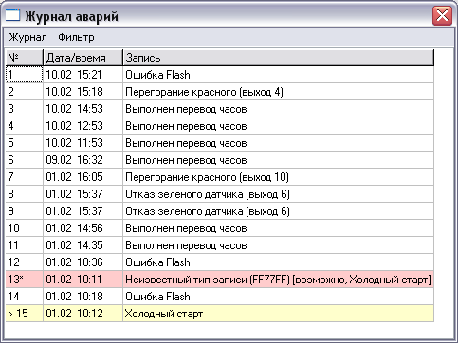Select the entry dated 09.02 16:32
This screenshot has width=458, height=343.
tap(220, 160)
